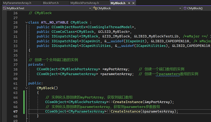
Task: Click the // CMyBlock comment on line 26
Action: pos(40,13)
